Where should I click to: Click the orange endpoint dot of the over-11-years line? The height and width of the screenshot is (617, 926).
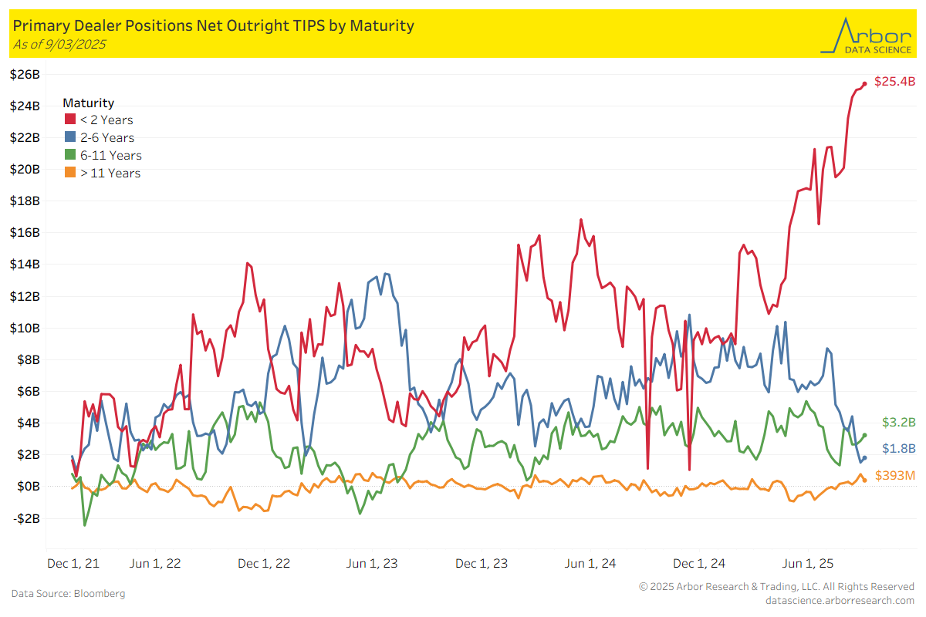coord(864,480)
